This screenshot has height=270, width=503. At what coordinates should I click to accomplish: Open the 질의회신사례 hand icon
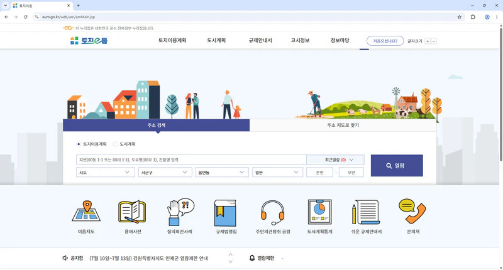(x=180, y=212)
